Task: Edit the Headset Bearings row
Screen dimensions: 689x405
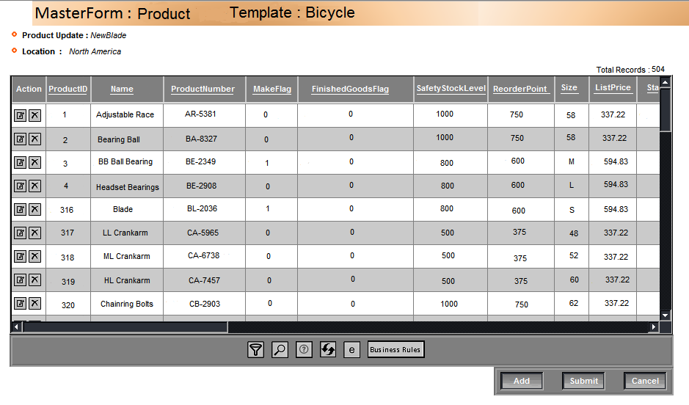Action: point(21,186)
